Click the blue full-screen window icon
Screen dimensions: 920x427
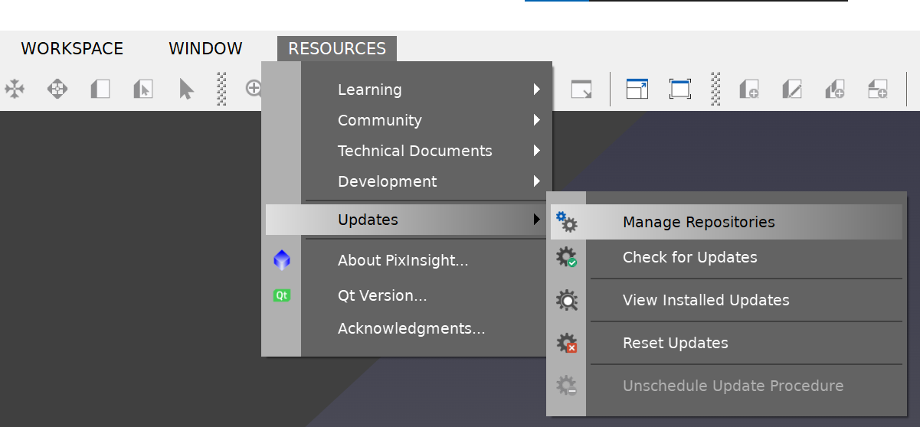(679, 89)
